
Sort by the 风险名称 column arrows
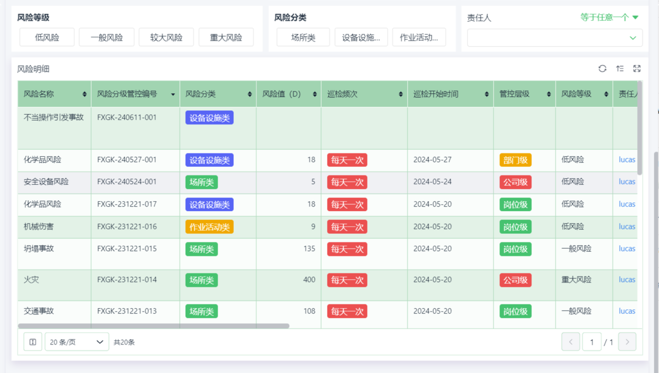pyautogui.click(x=85, y=94)
